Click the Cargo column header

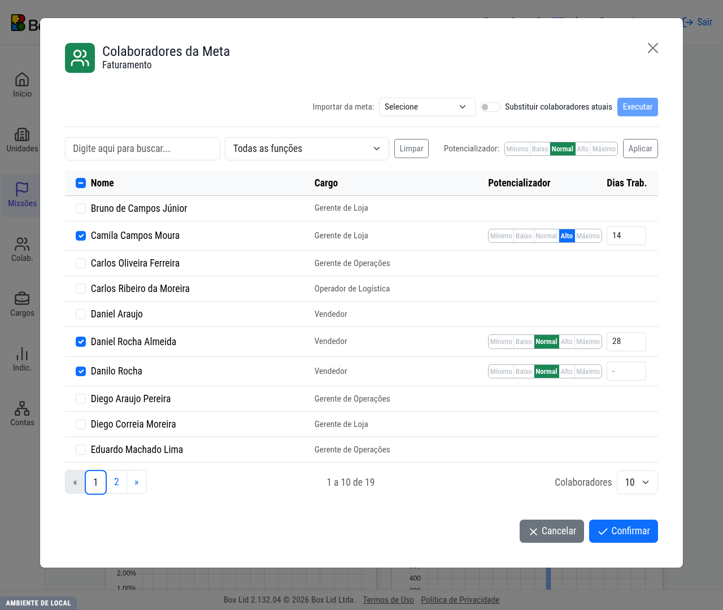326,183
